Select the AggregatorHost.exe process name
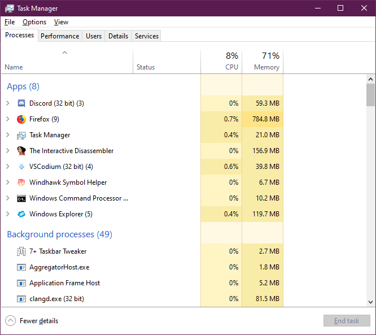The width and height of the screenshot is (376, 335). 59,267
